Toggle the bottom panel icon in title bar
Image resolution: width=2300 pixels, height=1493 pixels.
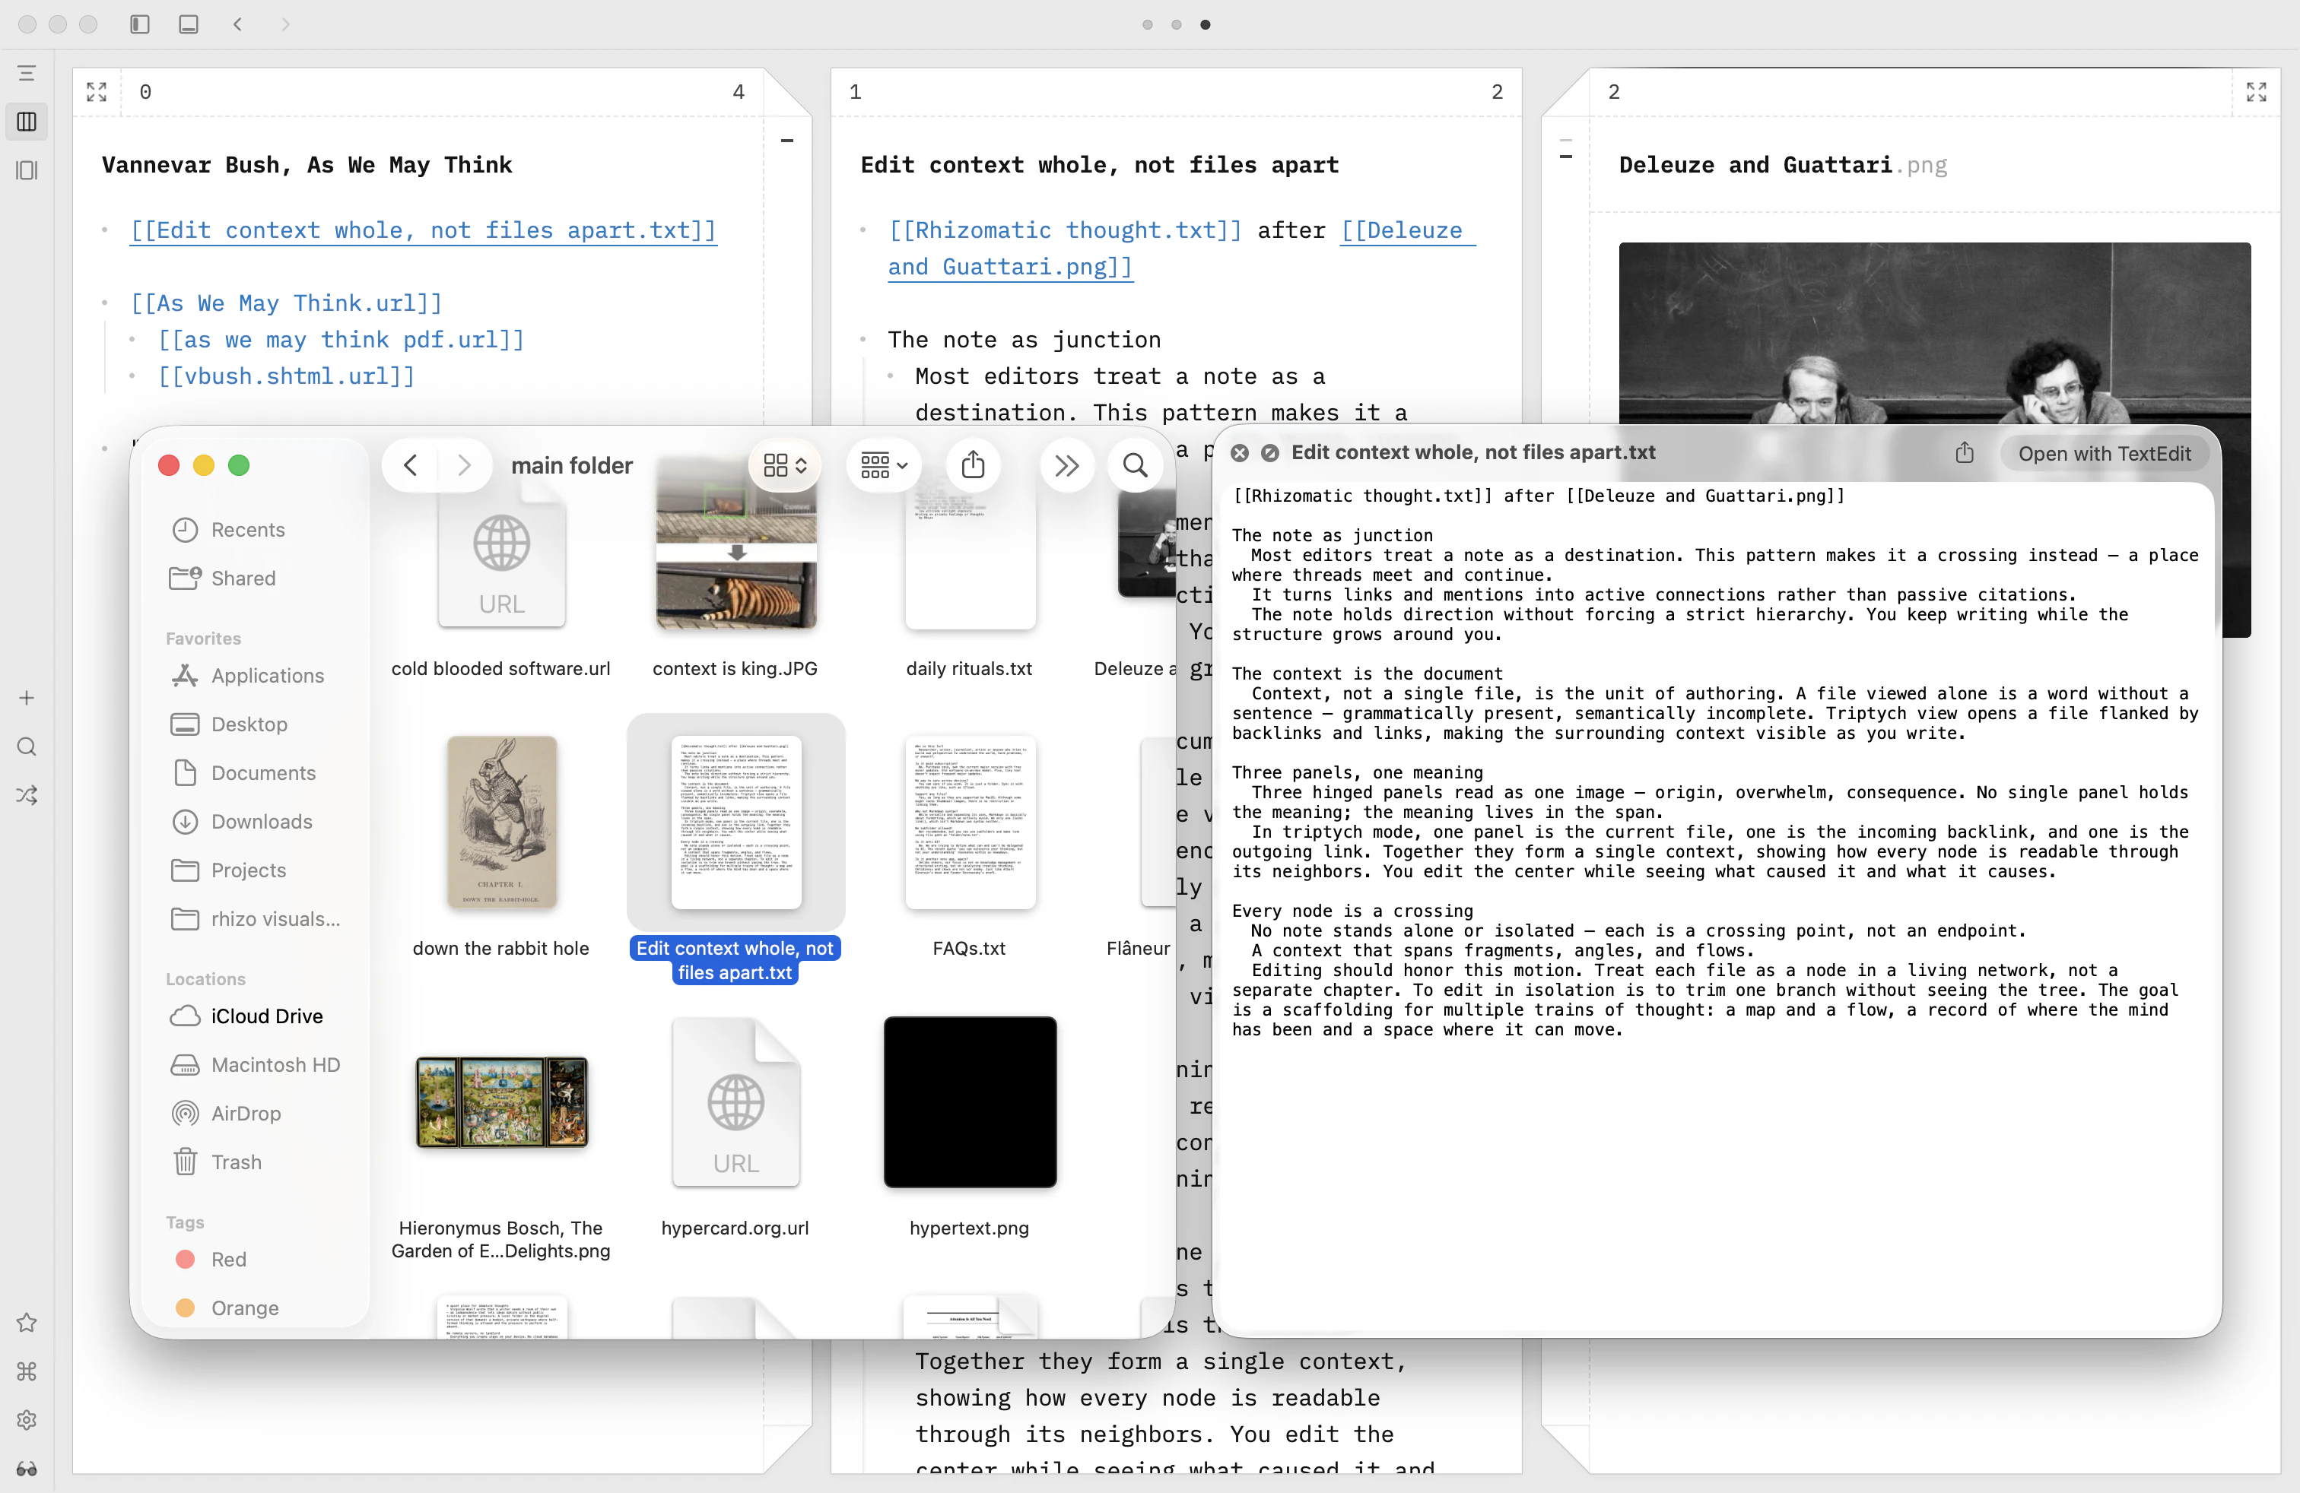click(189, 24)
